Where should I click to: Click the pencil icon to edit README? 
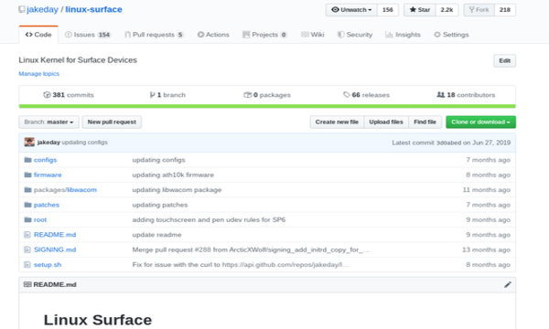[508, 284]
